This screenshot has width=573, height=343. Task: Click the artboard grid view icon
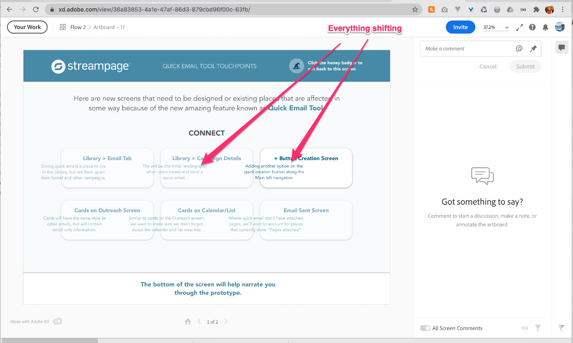coord(63,27)
